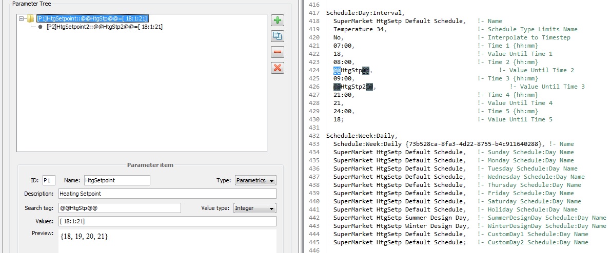This screenshot has height=253, width=611.
Task: Select P2 HtgSetpoint2 tree item
Action: coord(104,27)
